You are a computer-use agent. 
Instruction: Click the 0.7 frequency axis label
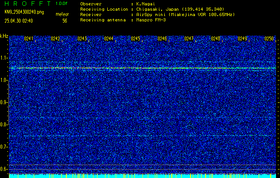[4, 147]
